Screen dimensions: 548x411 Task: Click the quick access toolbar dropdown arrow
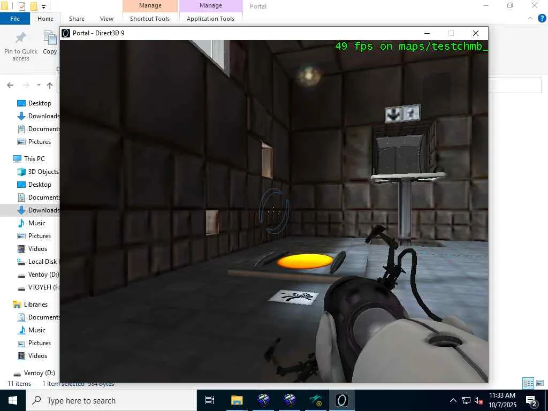point(43,6)
